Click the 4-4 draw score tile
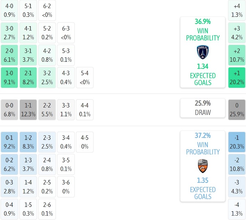 coord(84,110)
